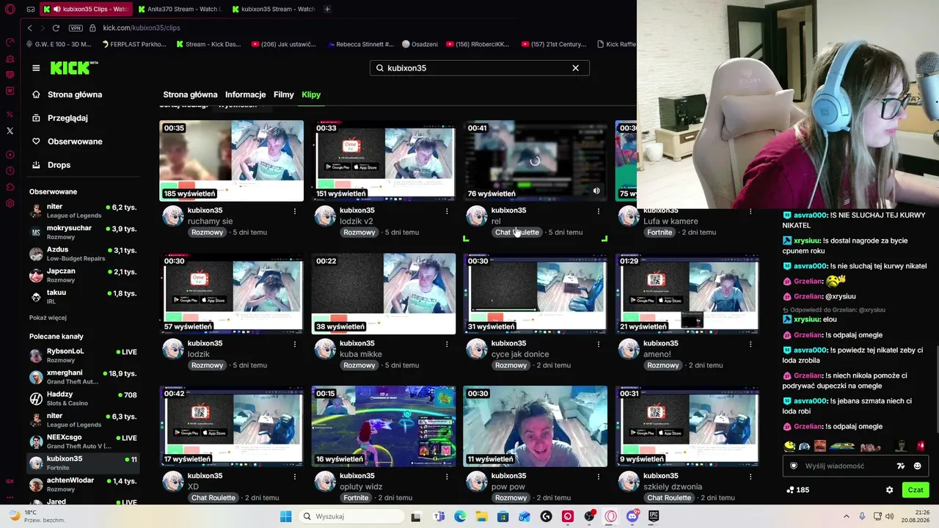Open a new browser tab
The image size is (939, 528).
pyautogui.click(x=327, y=9)
